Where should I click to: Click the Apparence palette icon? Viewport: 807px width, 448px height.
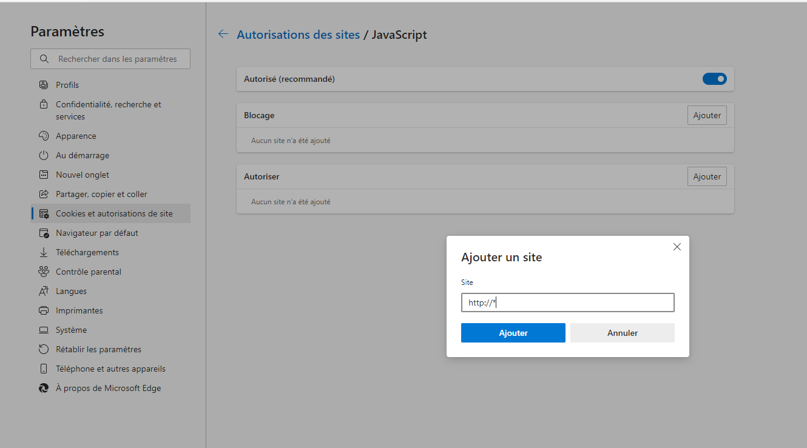click(44, 136)
